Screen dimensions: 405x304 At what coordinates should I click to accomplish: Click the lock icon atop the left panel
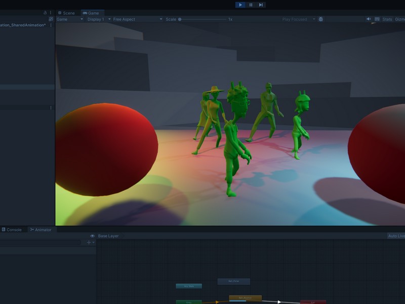pos(46,13)
